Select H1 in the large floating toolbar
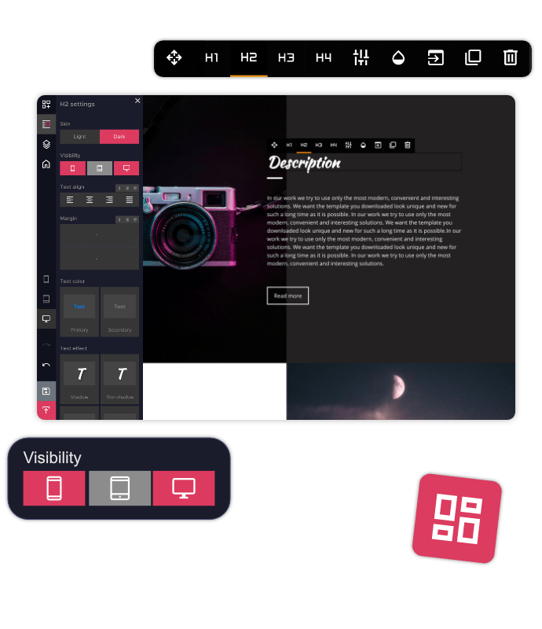This screenshot has width=542, height=629. pos(211,57)
